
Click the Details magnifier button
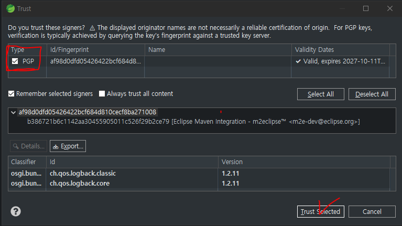tap(28, 146)
